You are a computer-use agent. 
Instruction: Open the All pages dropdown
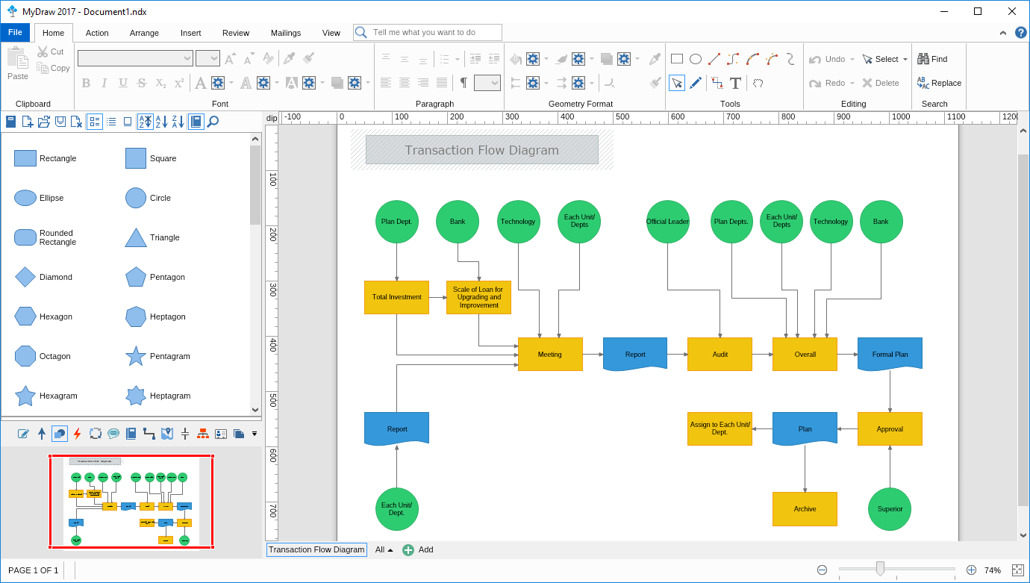(384, 549)
